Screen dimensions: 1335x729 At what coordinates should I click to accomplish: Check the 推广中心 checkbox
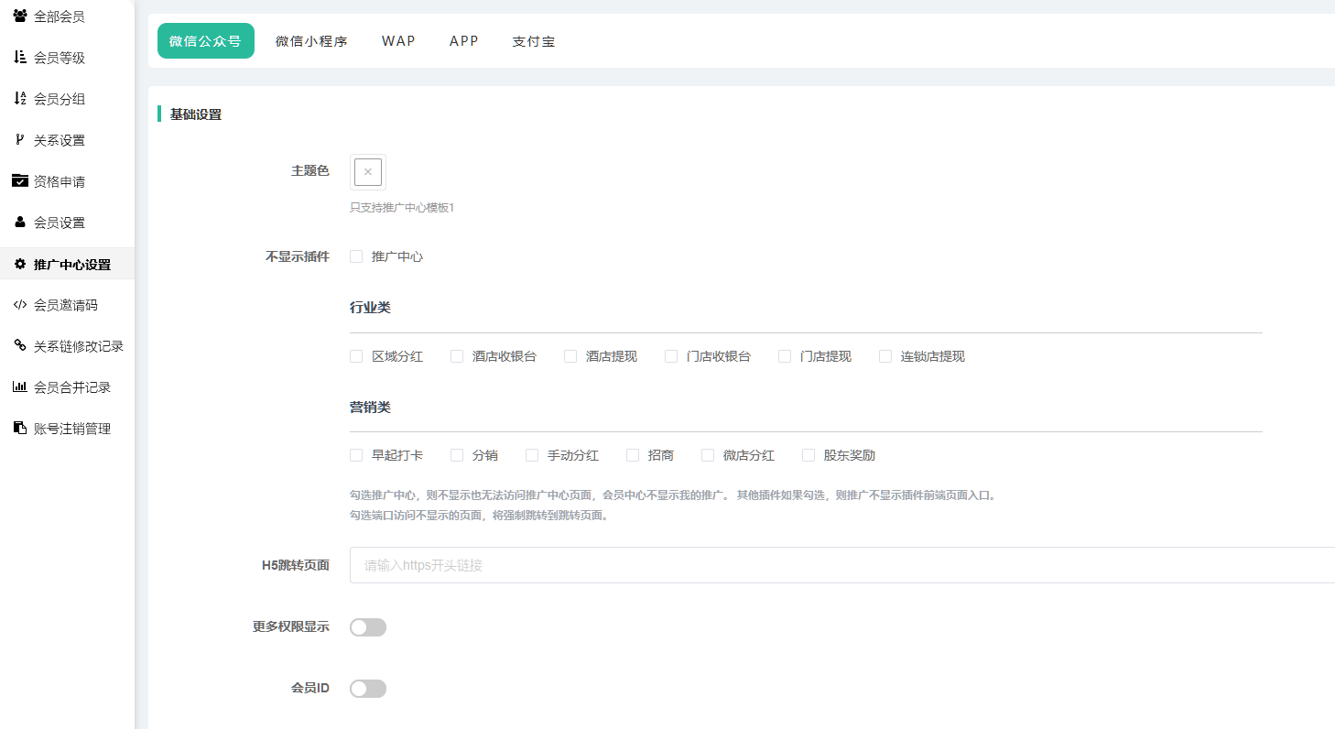(x=356, y=256)
